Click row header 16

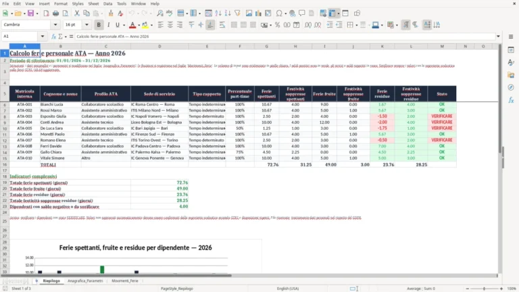(5, 164)
